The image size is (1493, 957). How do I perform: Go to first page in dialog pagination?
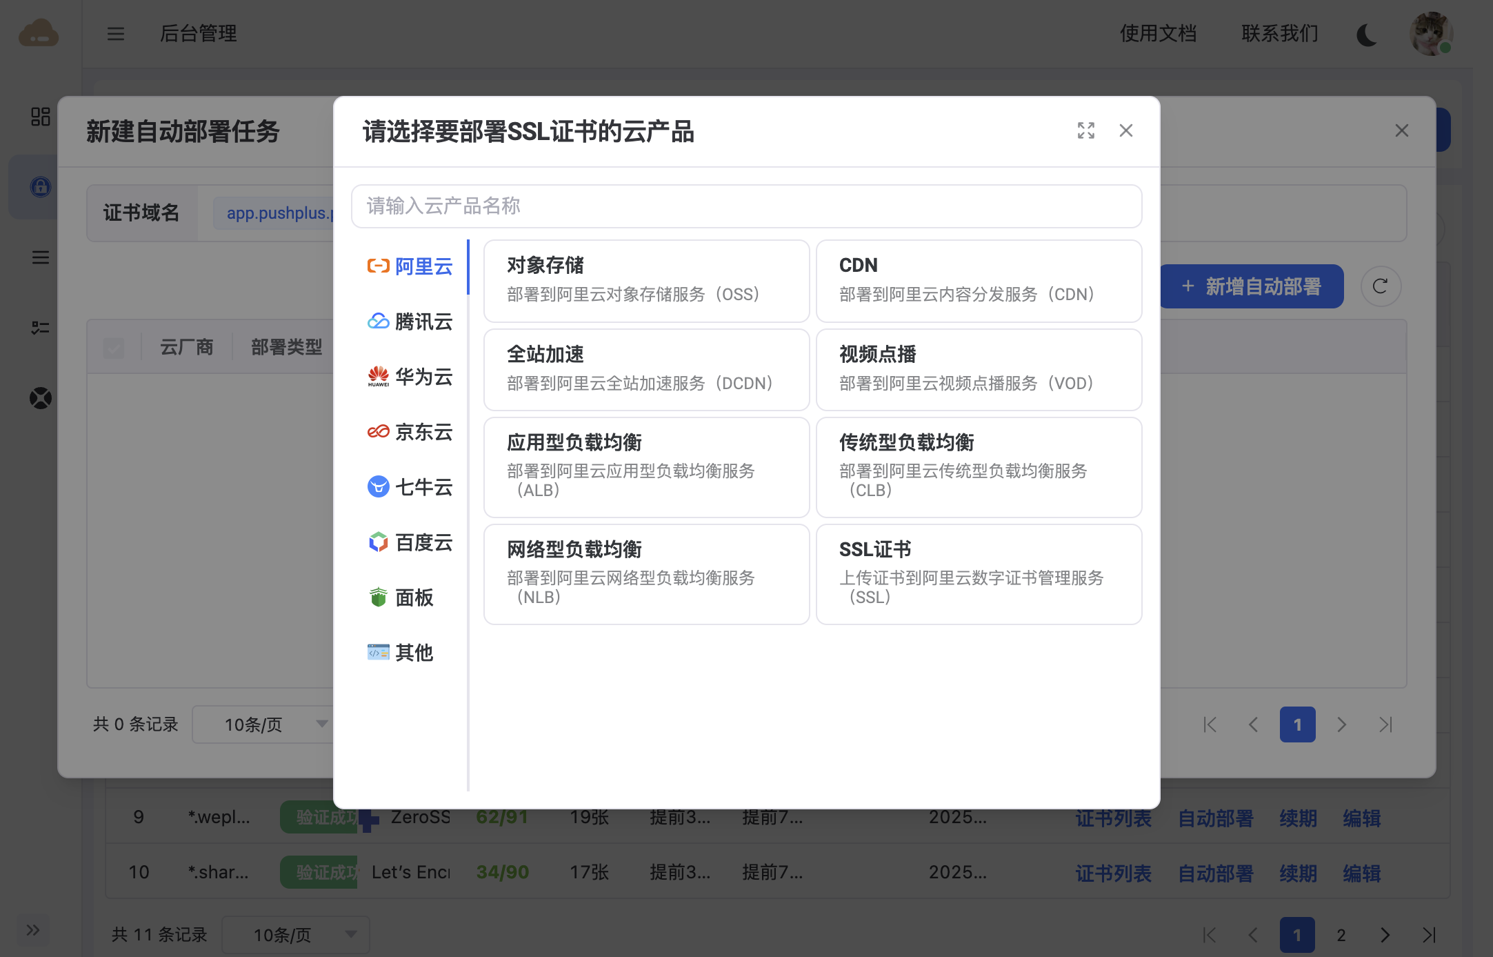point(1210,724)
